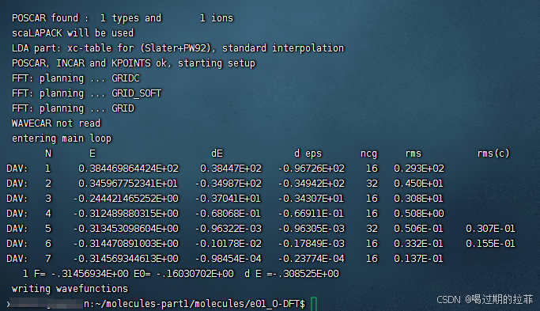The image size is (540, 311).
Task: Click the DAV: 7 rms value 0.137E-01
Action: tap(418, 259)
